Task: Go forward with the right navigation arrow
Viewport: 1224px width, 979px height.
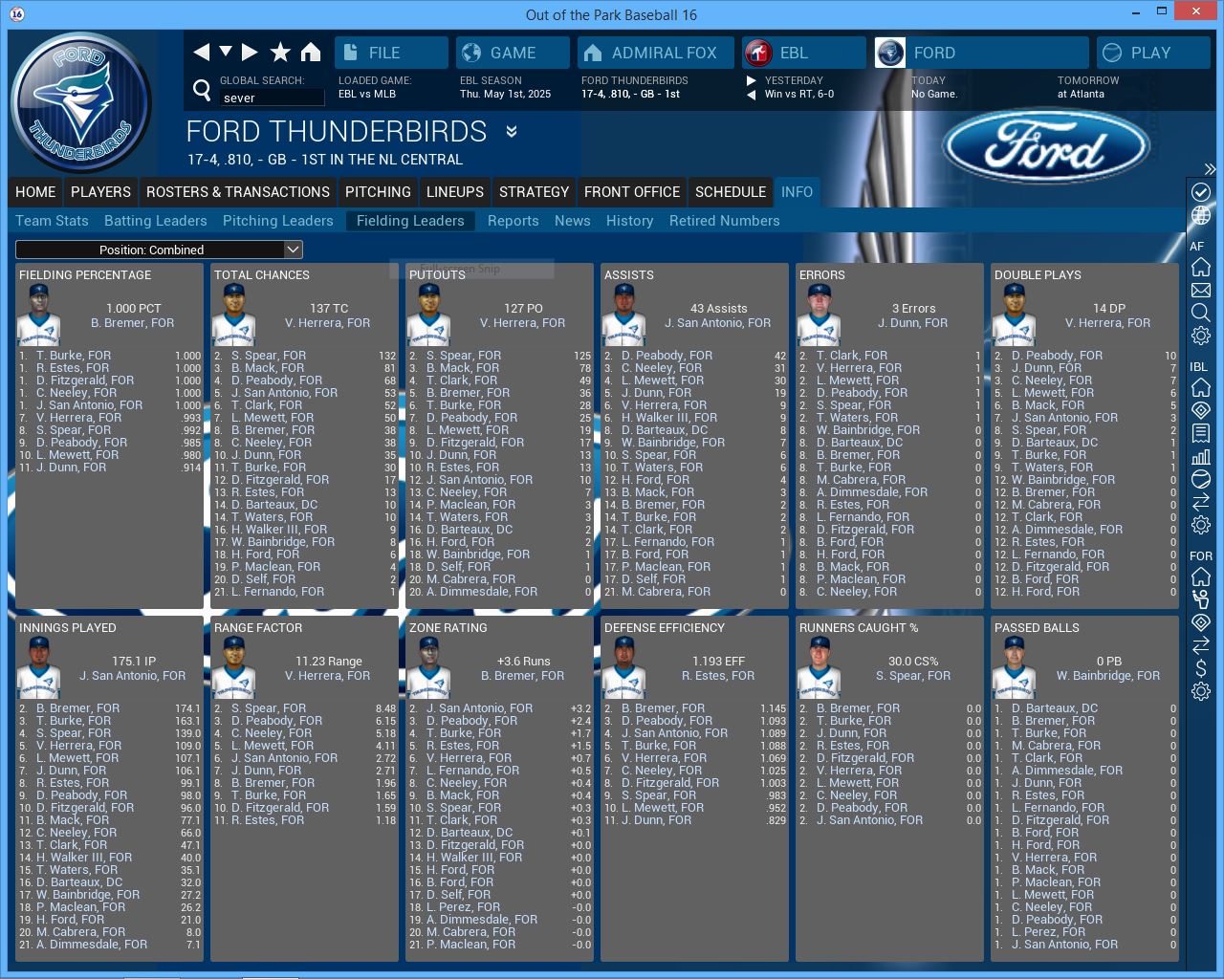Action: 250,52
